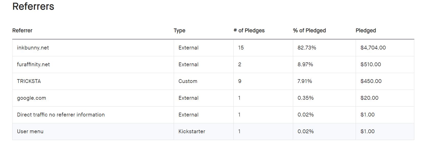This screenshot has width=436, height=153.
Task: Click the Referrers section heading
Action: (33, 6)
